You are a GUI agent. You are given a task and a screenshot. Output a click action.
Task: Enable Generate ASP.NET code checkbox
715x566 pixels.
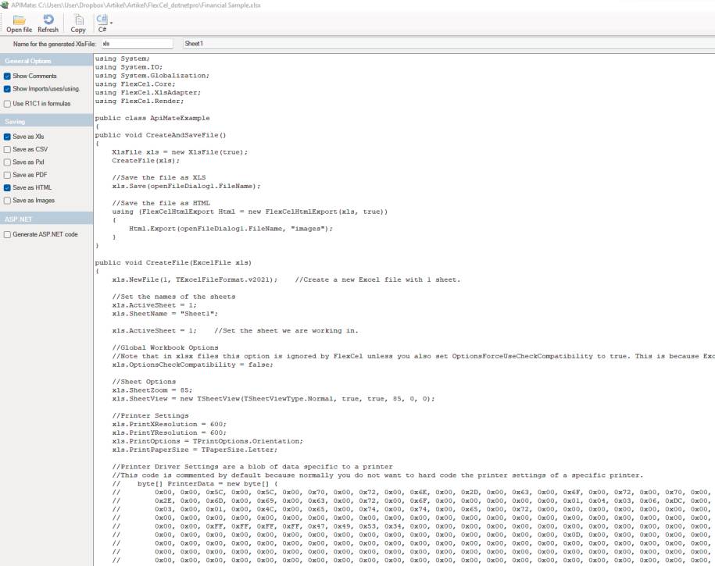tap(7, 235)
